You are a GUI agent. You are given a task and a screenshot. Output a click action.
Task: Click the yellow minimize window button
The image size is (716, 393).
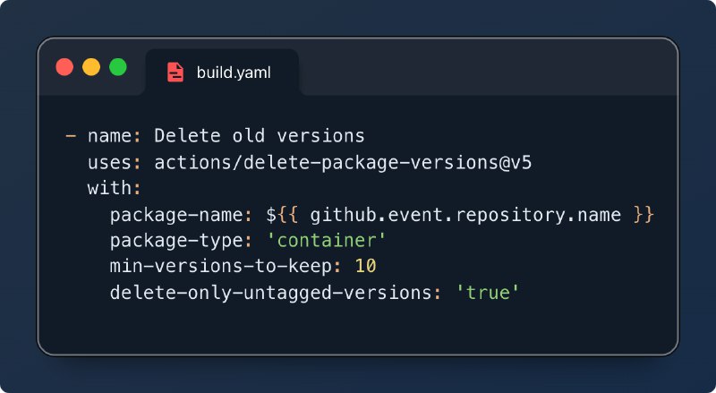click(91, 67)
